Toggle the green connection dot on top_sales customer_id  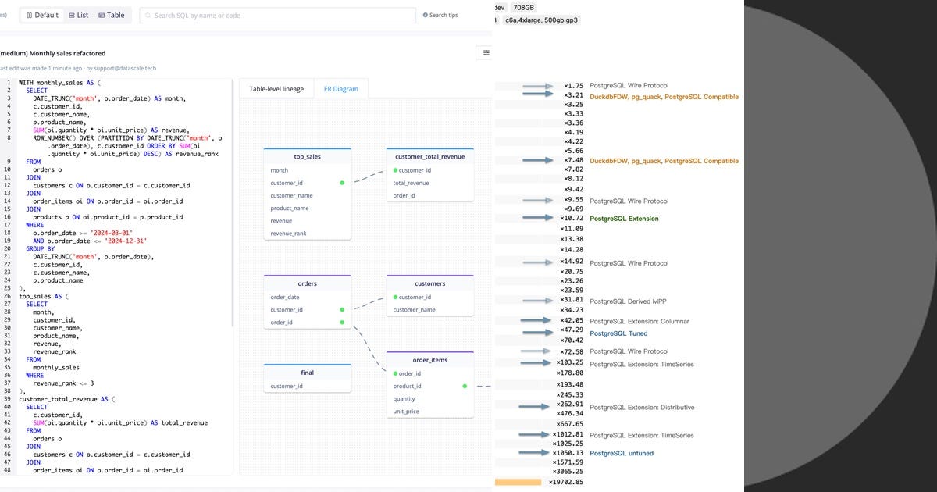341,183
